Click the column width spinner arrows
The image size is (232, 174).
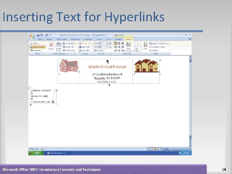tap(107, 47)
